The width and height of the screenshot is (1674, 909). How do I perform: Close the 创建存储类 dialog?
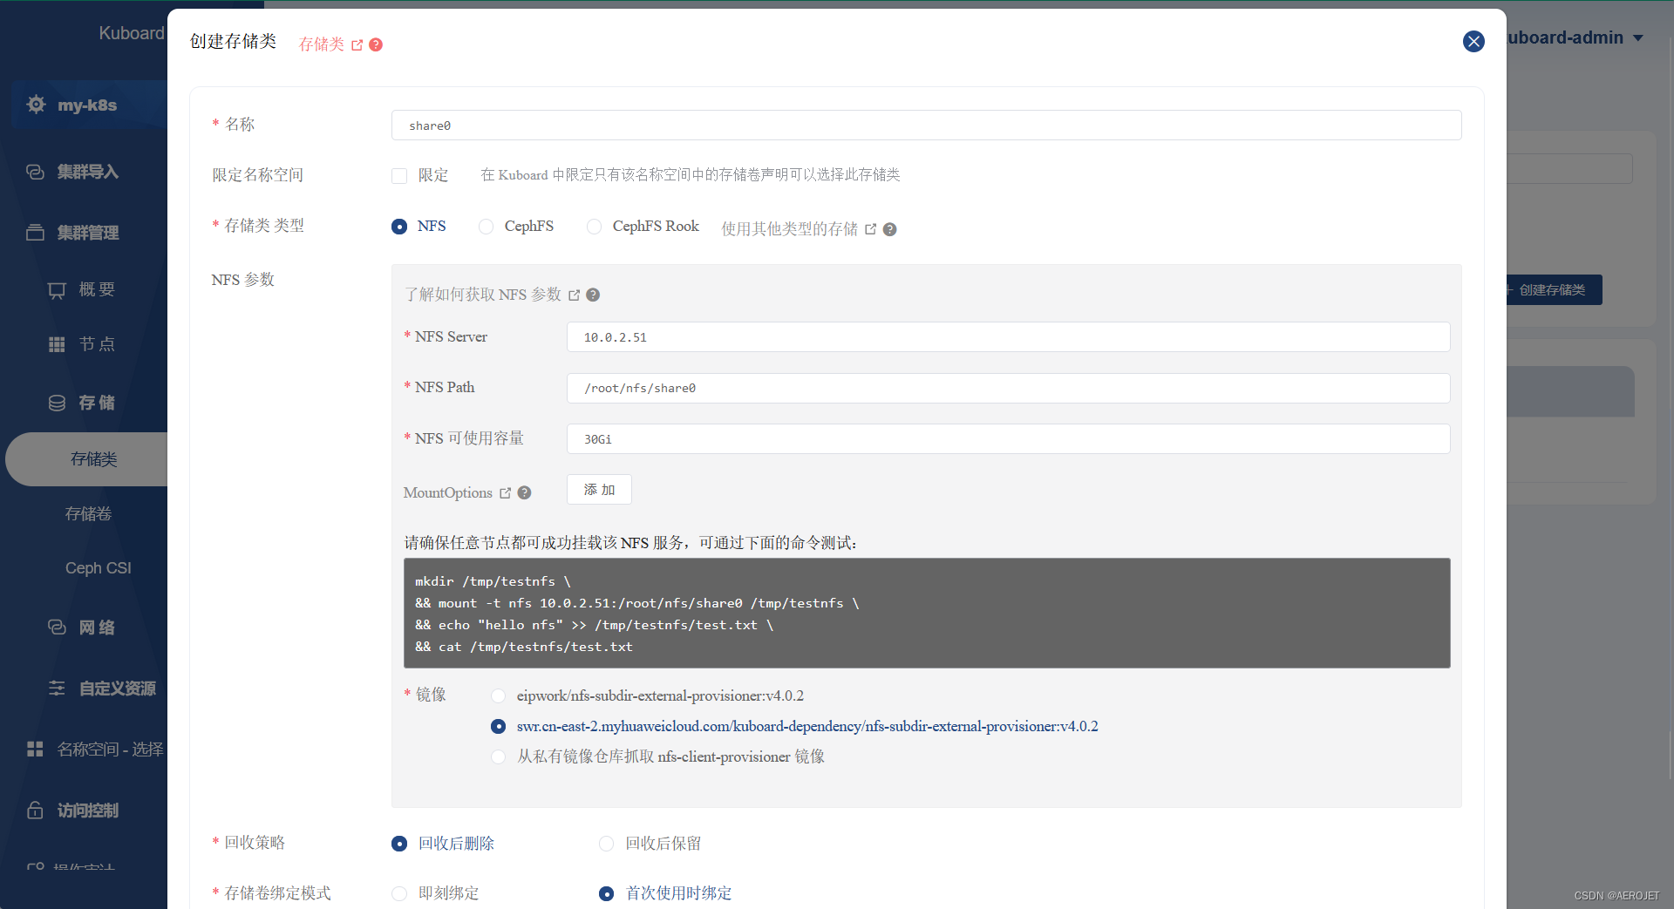(1473, 41)
